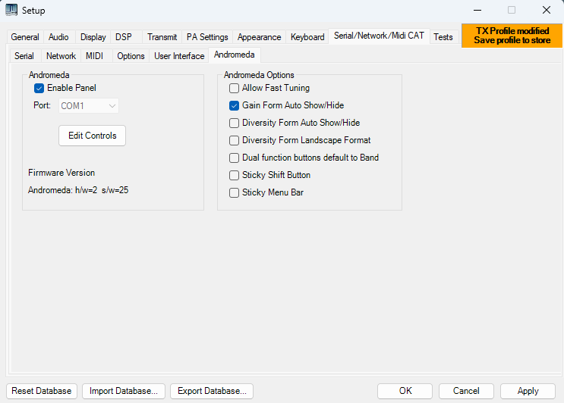This screenshot has height=403, width=564.
Task: Open the COM1 Port dropdown
Action: [89, 106]
